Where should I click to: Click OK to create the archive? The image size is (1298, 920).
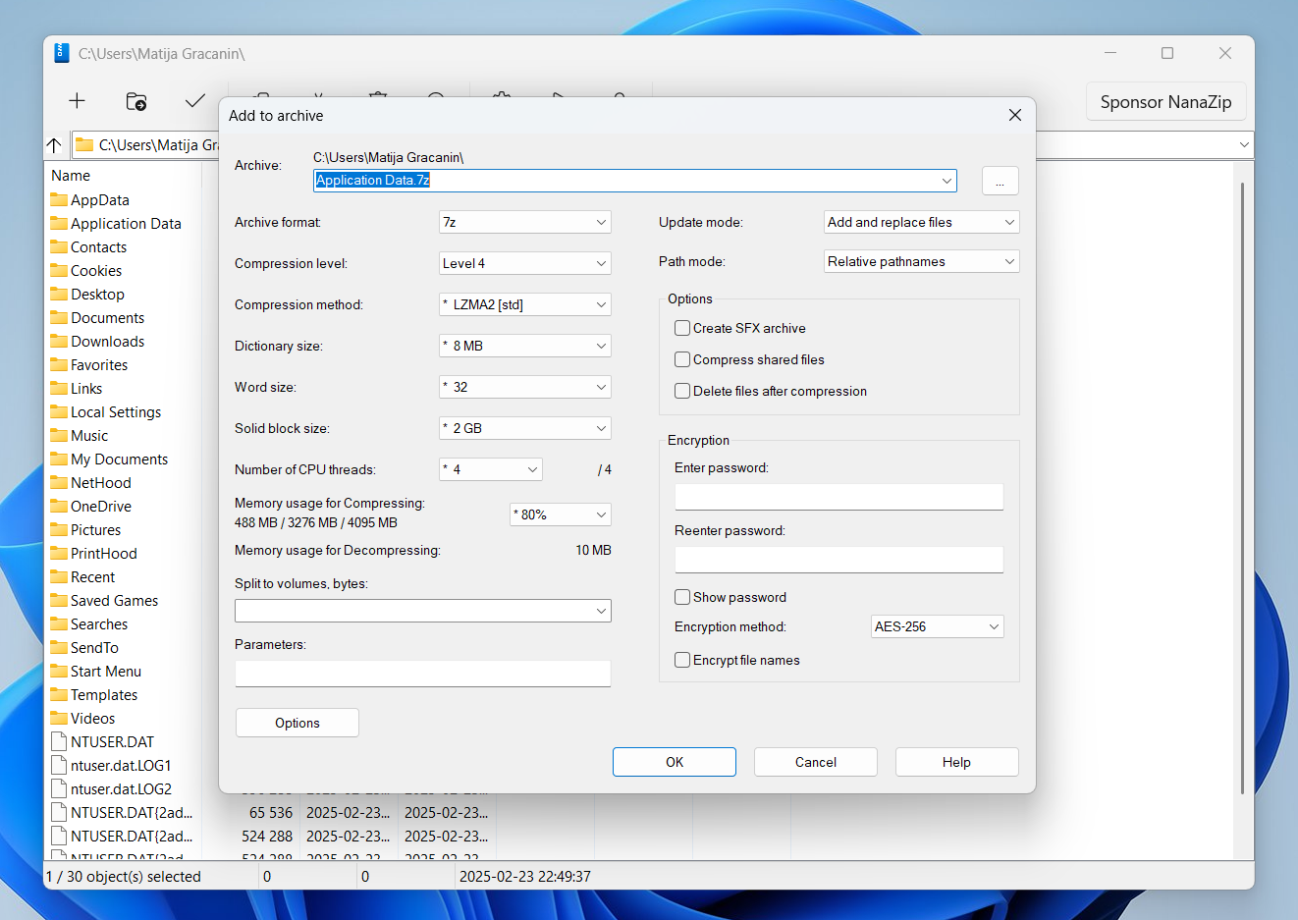pyautogui.click(x=675, y=762)
